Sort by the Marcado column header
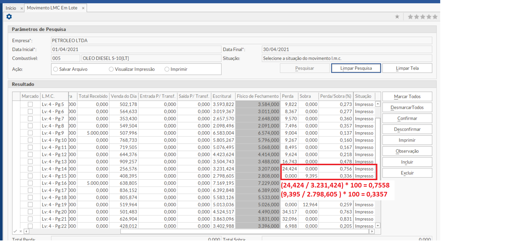Image resolution: width=523 pixels, height=244 pixels. (30, 96)
